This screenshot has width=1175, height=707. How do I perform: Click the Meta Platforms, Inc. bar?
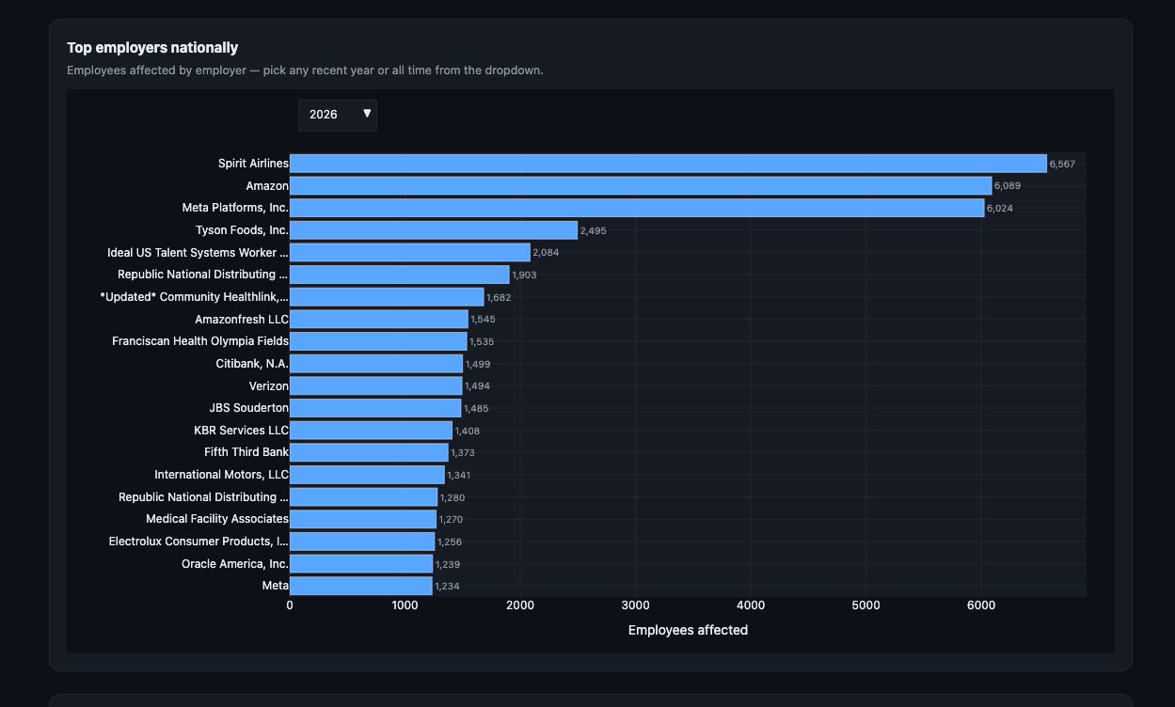coord(637,208)
